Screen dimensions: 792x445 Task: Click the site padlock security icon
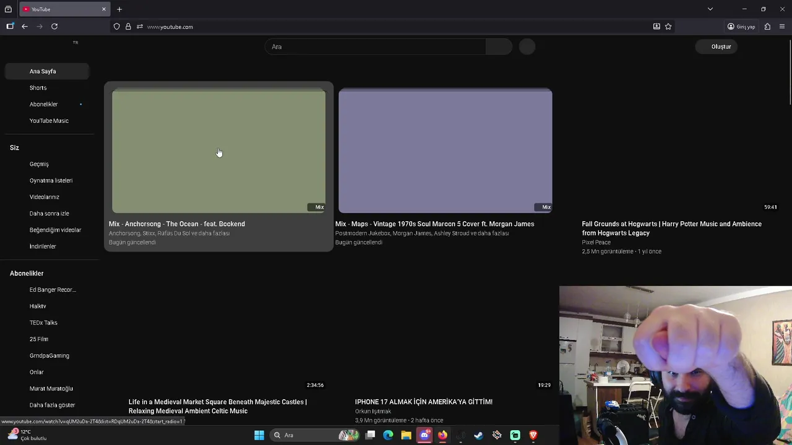click(128, 27)
